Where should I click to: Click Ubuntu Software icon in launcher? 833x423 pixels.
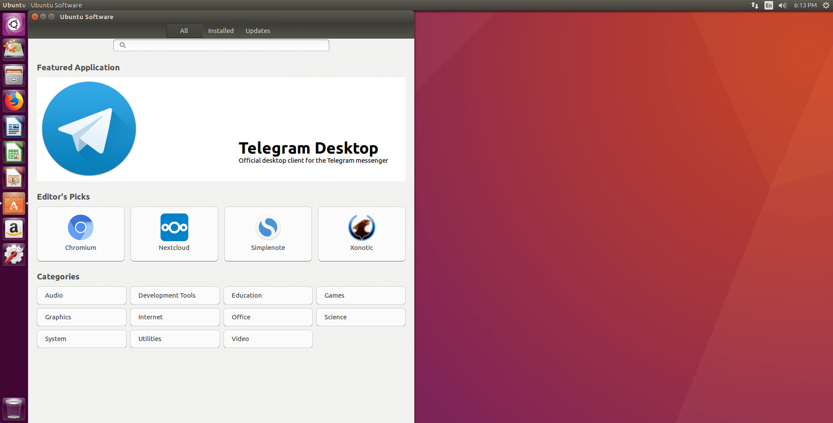coord(14,203)
